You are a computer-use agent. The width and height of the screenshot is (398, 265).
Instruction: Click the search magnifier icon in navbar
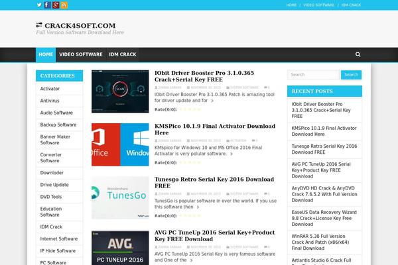[358, 54]
